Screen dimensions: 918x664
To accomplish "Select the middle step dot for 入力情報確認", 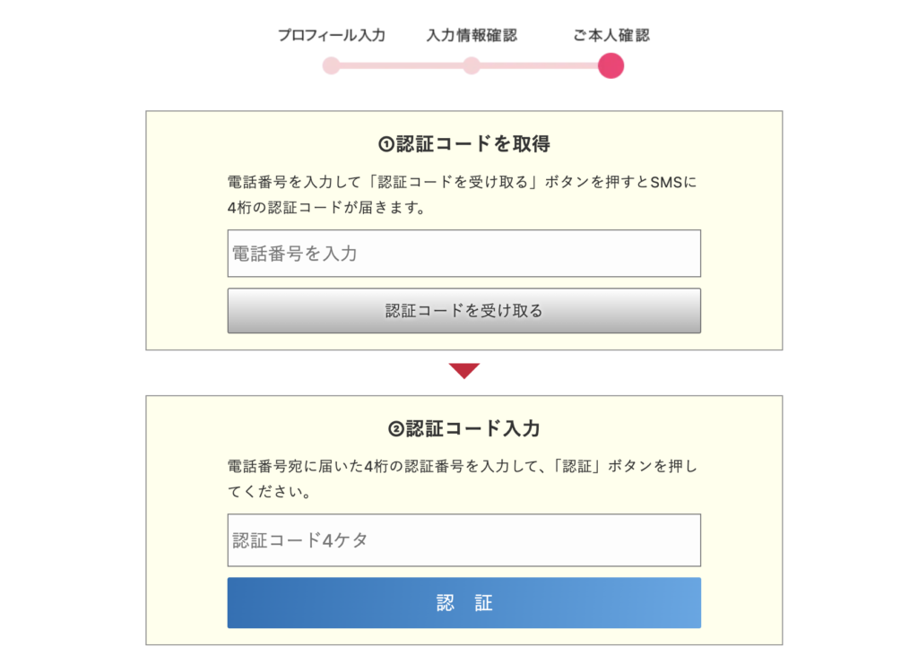I will [x=472, y=65].
